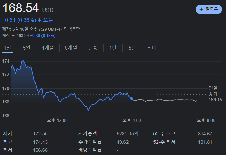
Task: Click the 오후 8:00 axis label
Action: [x=206, y=120]
